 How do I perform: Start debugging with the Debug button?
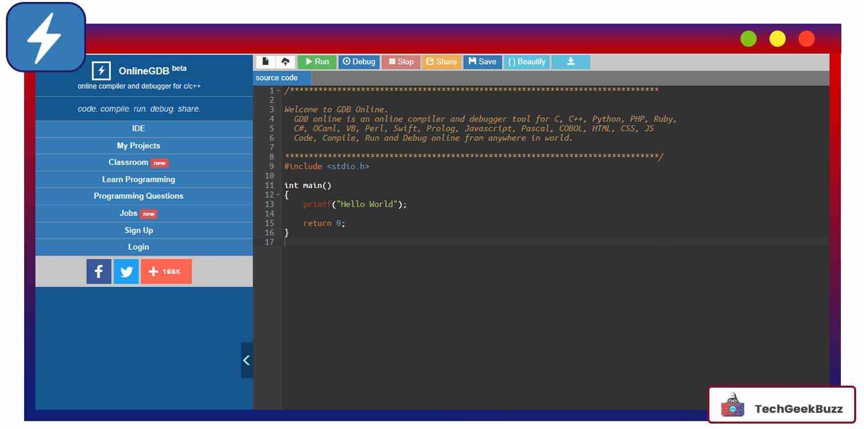(x=359, y=62)
